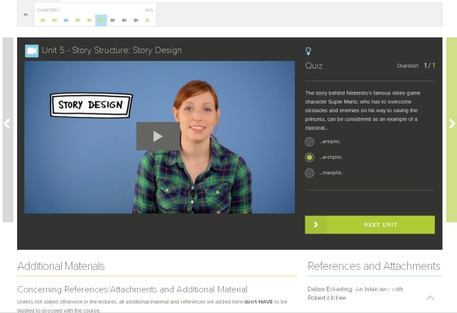The width and height of the screenshot is (457, 313).
Task: Open the first unit video icon in Chapter 1
Action: click(43, 20)
